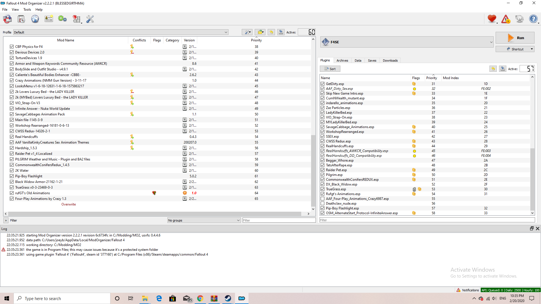Click the Run button
This screenshot has height=304, width=541.
pyautogui.click(x=515, y=38)
